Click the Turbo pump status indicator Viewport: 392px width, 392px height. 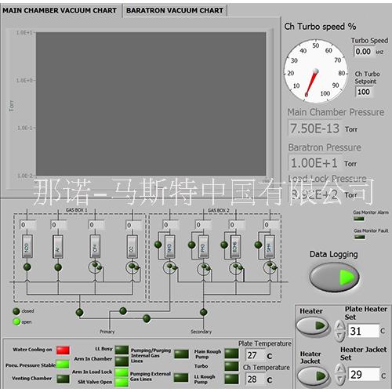tap(231, 366)
